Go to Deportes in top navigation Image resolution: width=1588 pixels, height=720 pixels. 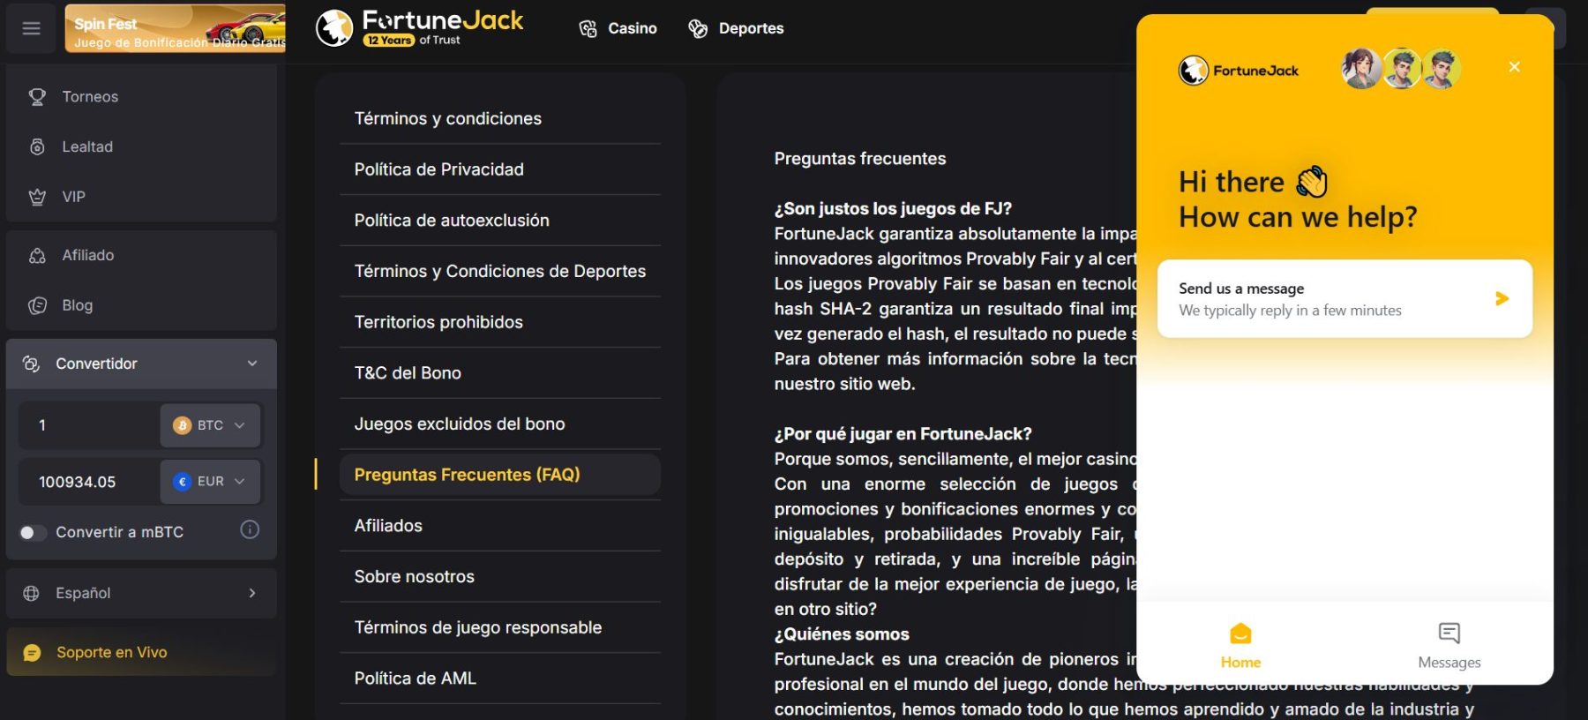click(736, 28)
